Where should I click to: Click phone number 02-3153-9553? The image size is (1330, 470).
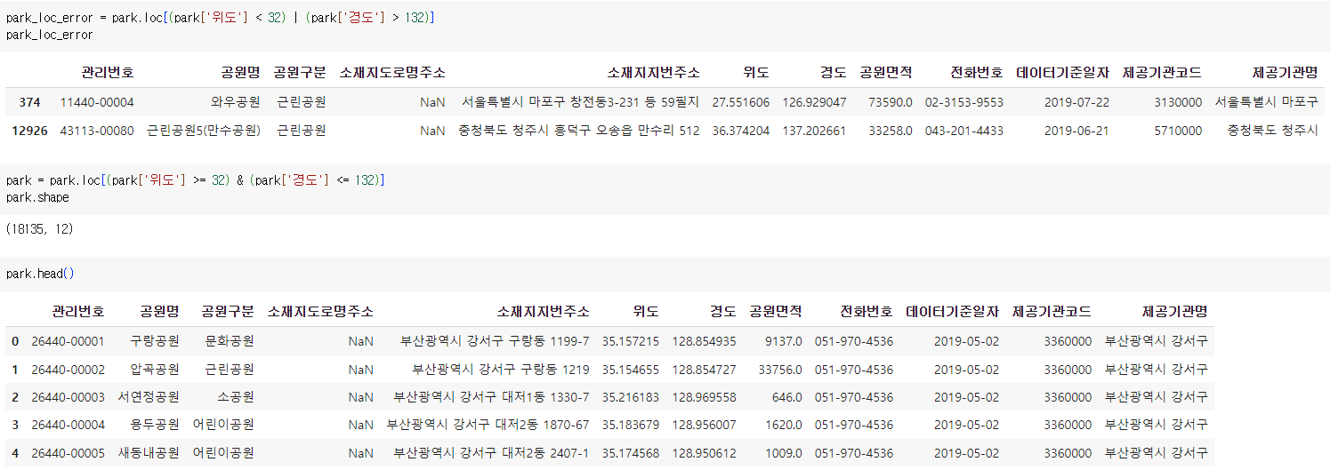[x=964, y=102]
